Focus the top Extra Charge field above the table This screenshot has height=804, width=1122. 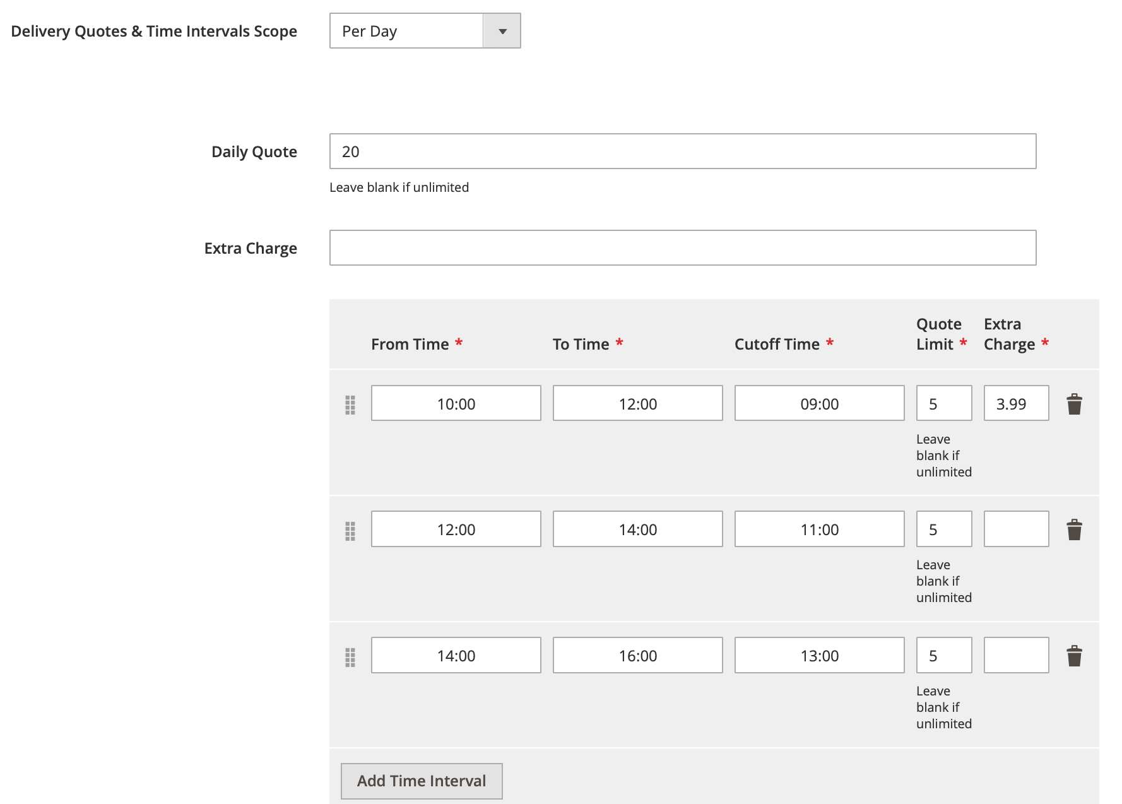[x=683, y=248]
